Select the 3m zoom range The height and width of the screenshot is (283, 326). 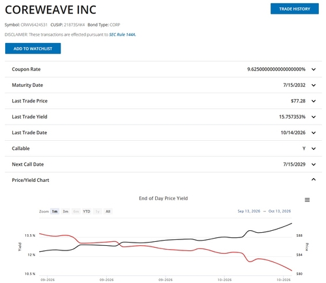65,211
